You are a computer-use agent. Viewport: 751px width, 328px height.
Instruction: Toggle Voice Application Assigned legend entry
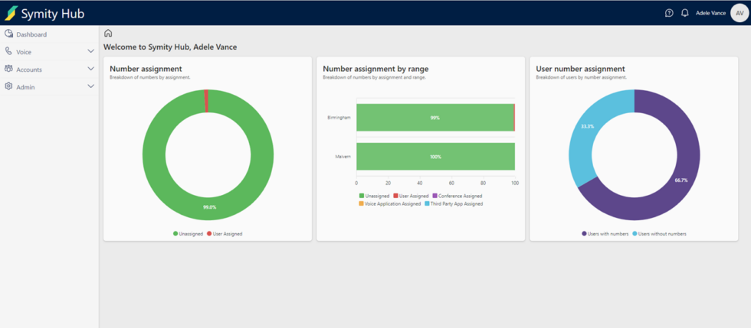pos(390,203)
